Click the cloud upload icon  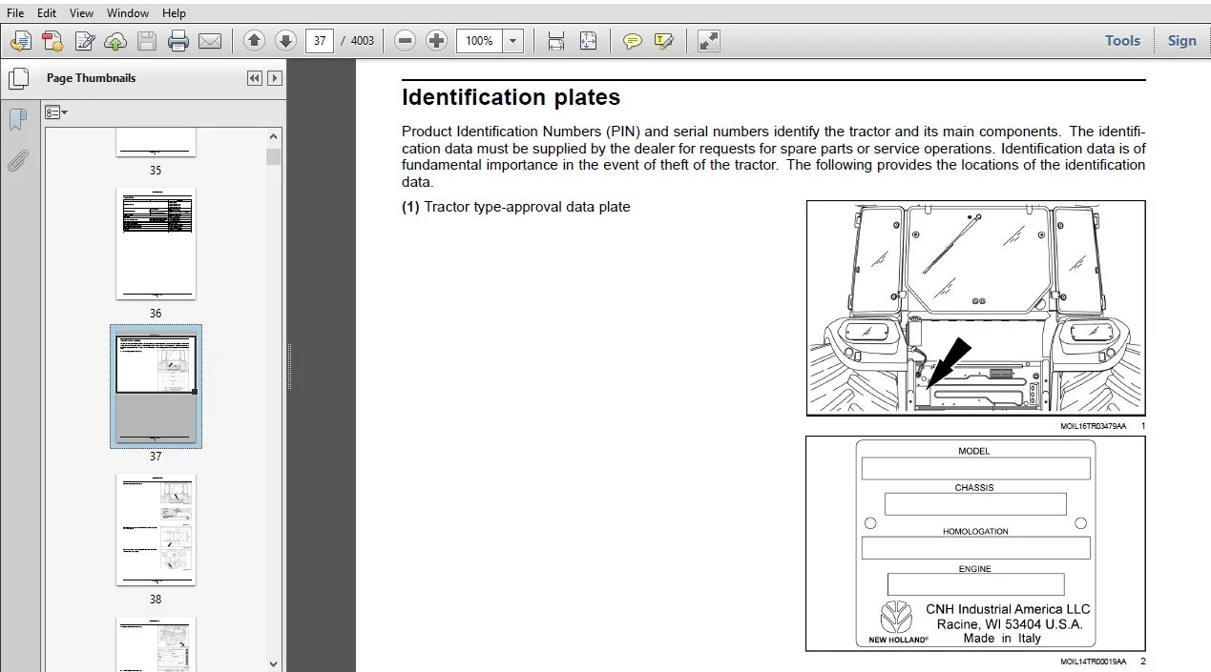[x=115, y=41]
